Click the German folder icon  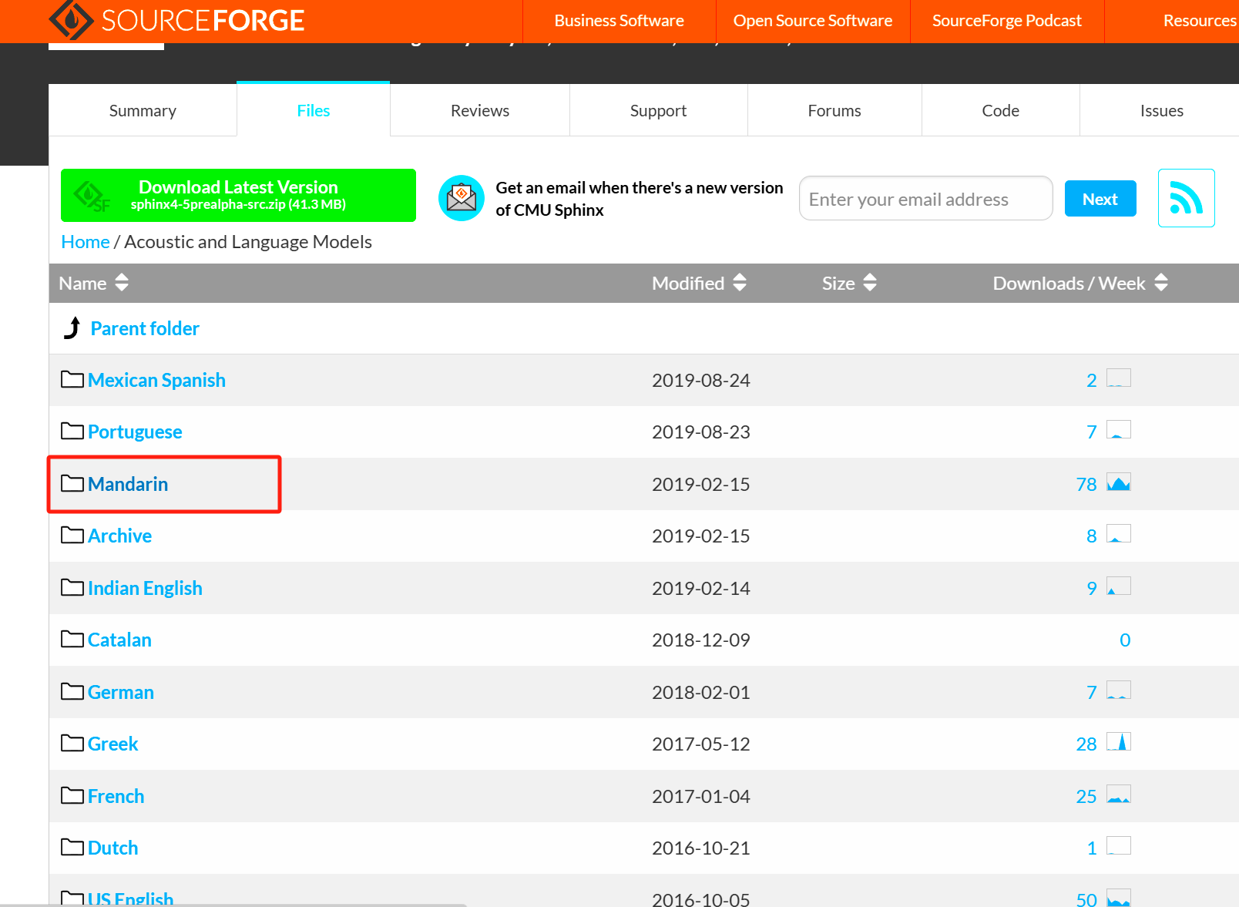[x=72, y=691]
